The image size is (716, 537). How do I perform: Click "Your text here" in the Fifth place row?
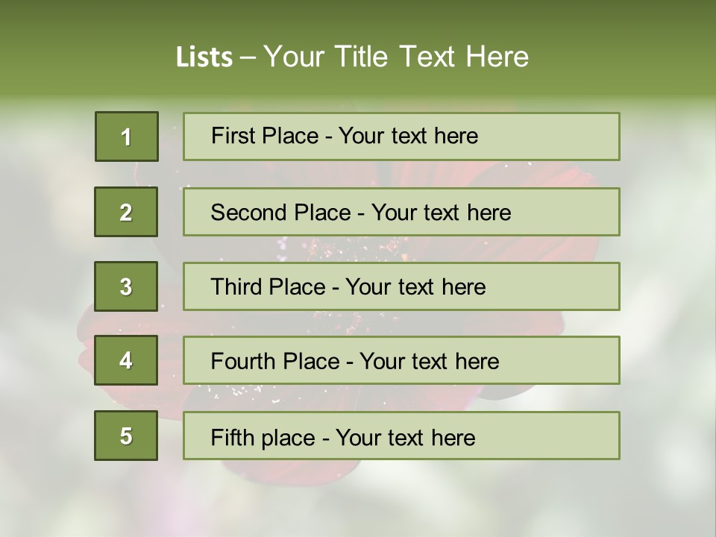[405, 438]
